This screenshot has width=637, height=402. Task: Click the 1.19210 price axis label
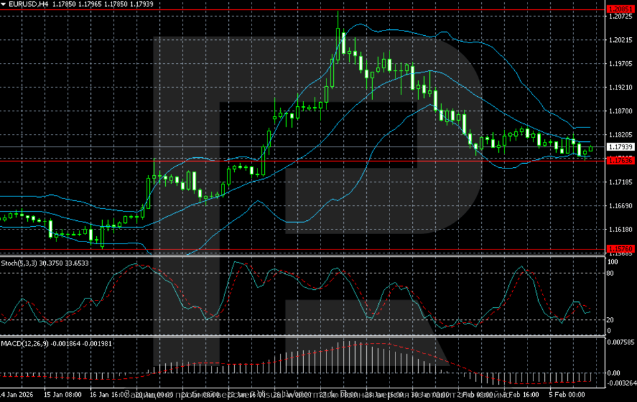tap(620, 88)
